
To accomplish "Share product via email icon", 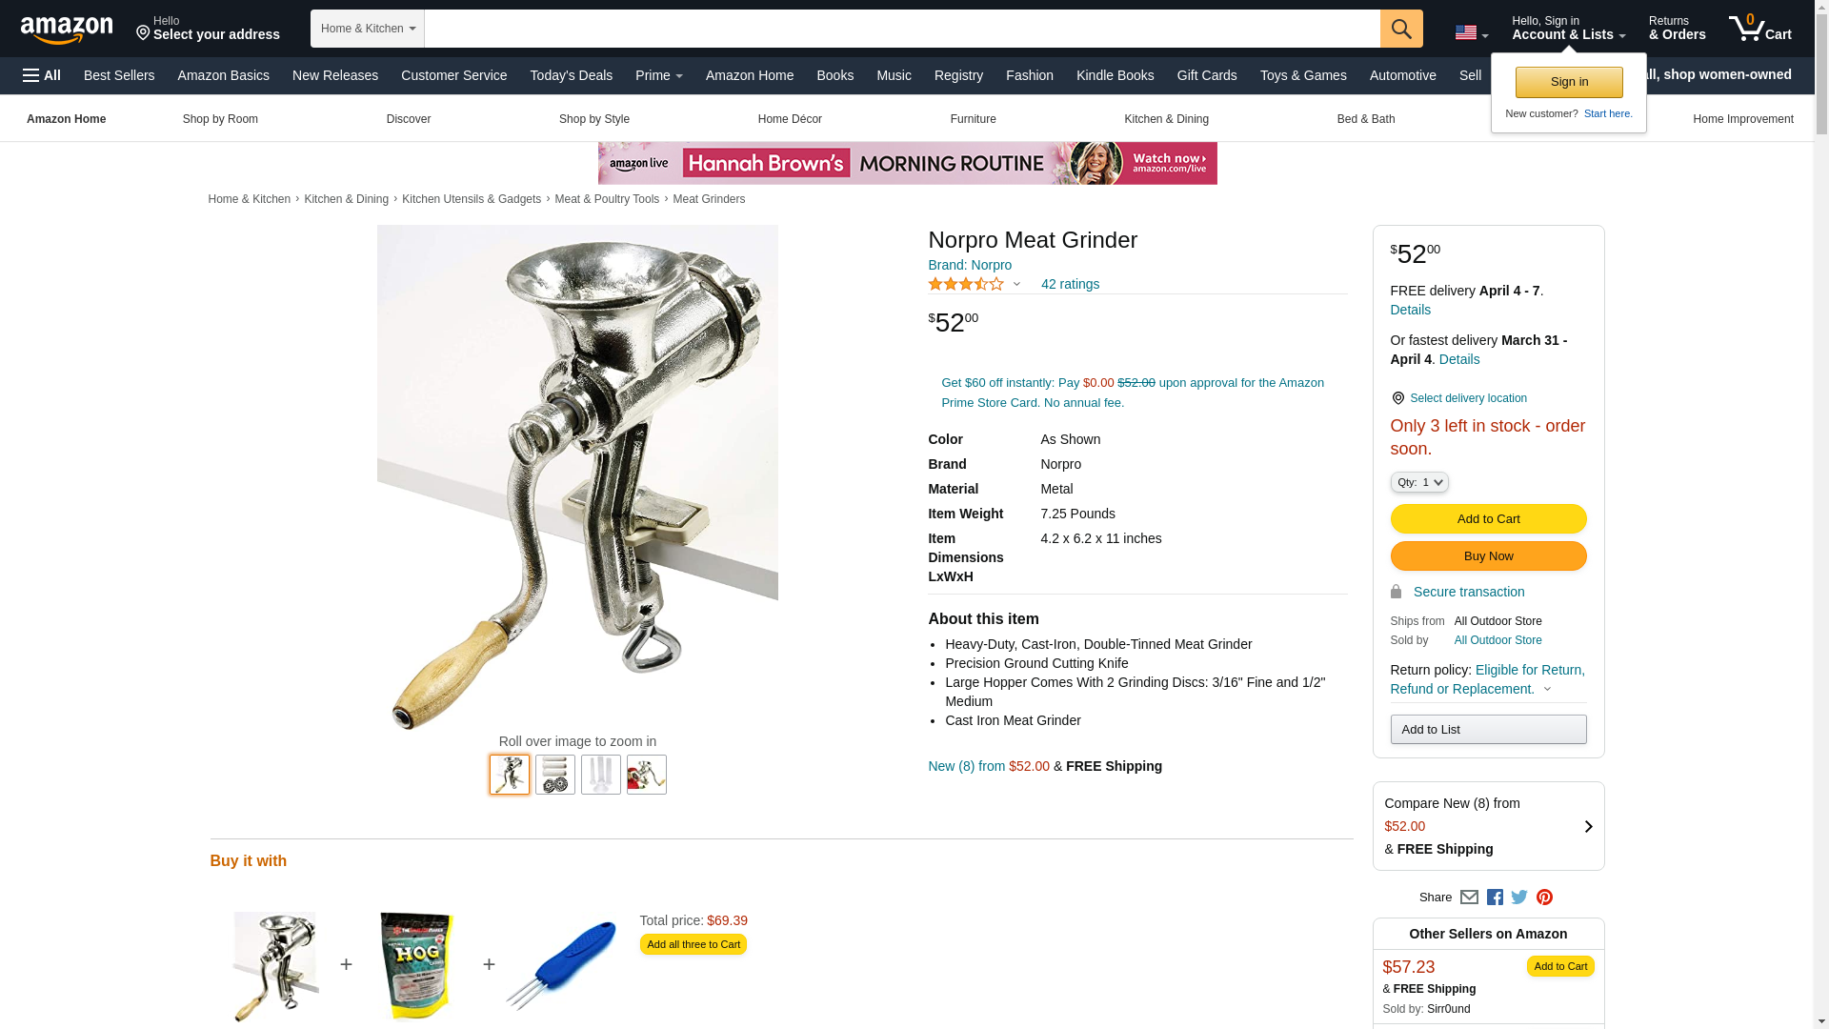I will tap(1469, 897).
